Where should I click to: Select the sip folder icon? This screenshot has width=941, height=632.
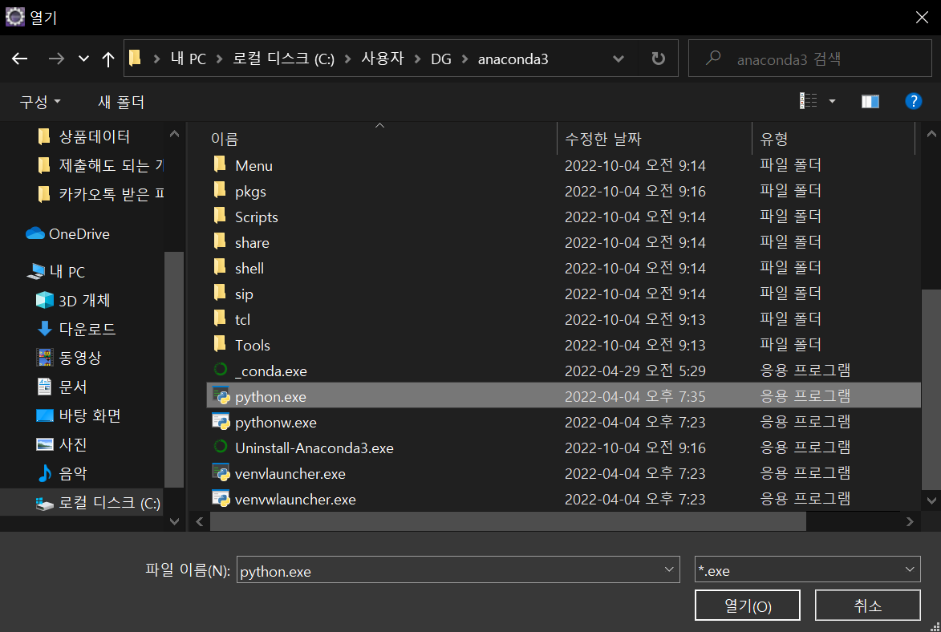tap(220, 293)
